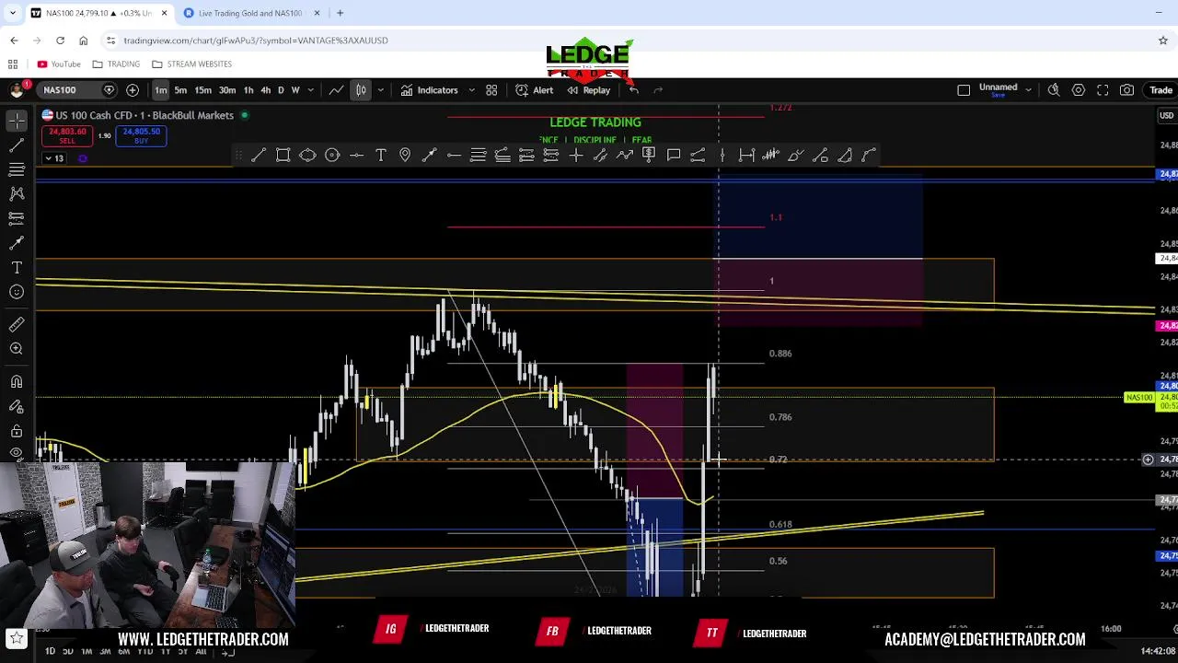Viewport: 1178px width, 663px height.
Task: Select the 5m timeframe
Action: point(180,90)
